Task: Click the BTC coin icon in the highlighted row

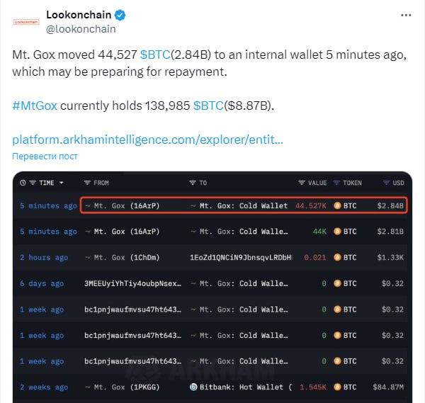Action: (337, 206)
